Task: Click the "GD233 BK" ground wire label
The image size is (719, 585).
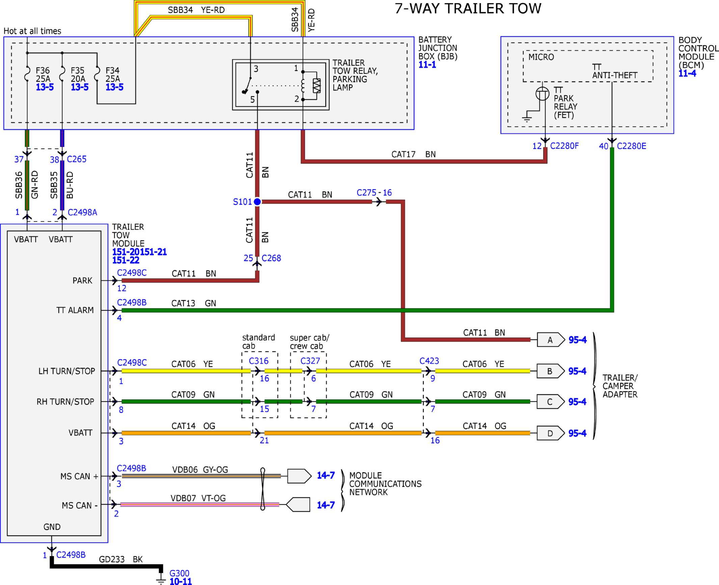Action: pyautogui.click(x=121, y=559)
